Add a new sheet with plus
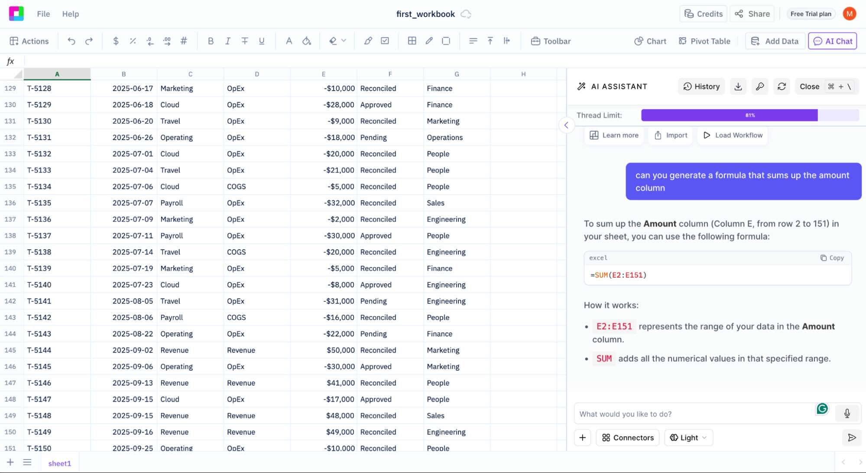The height and width of the screenshot is (473, 866). tap(10, 462)
